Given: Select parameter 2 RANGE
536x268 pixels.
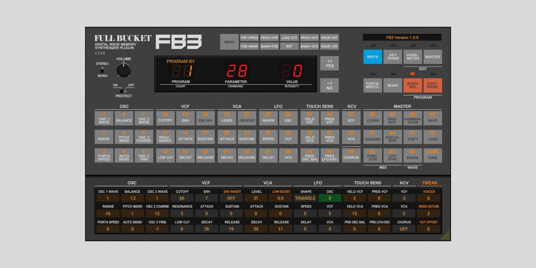Looking at the screenshot, I should (x=104, y=137).
